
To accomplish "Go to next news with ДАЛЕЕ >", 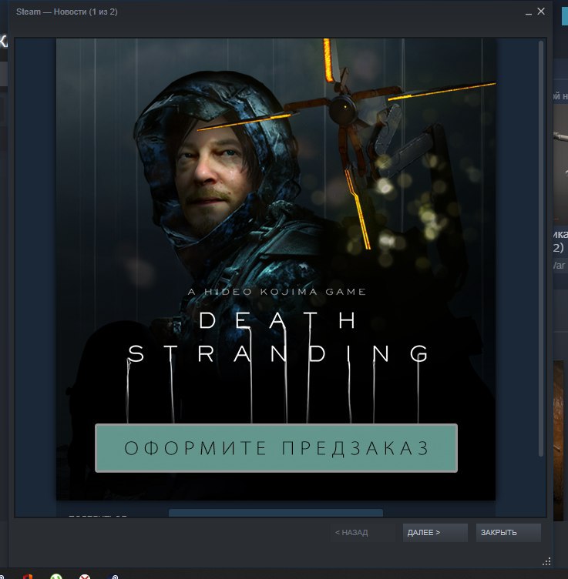I will pos(435,533).
